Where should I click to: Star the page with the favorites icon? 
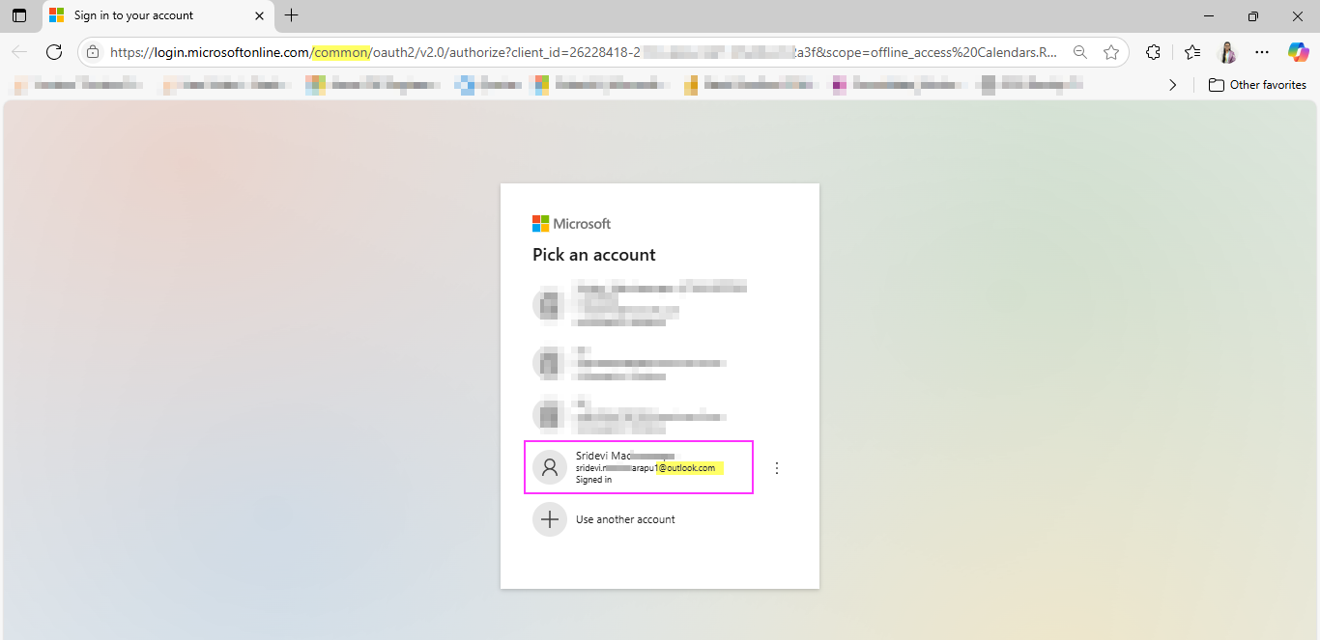point(1111,52)
